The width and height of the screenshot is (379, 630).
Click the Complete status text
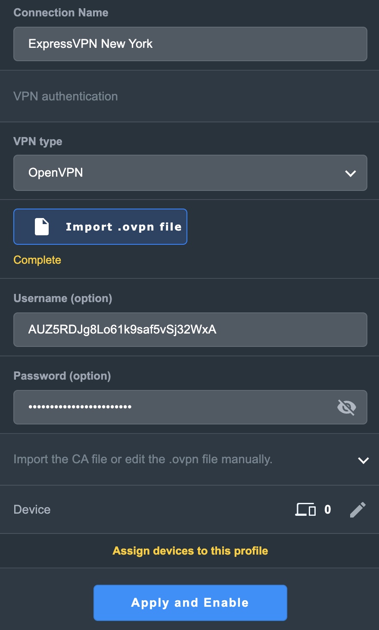coord(37,260)
